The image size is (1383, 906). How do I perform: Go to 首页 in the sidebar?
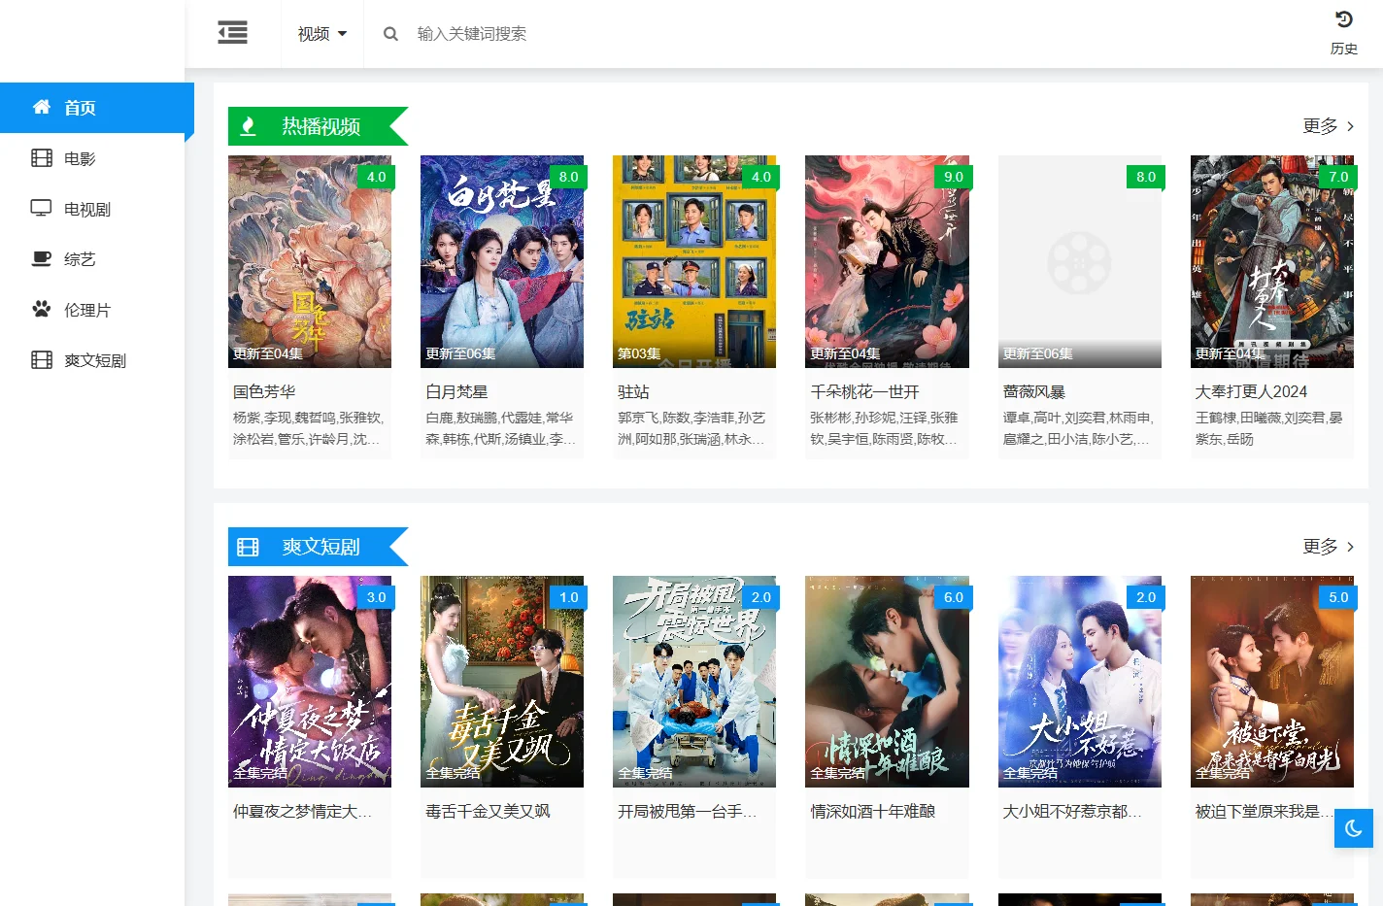tap(97, 108)
